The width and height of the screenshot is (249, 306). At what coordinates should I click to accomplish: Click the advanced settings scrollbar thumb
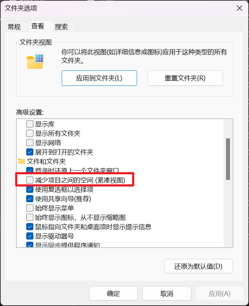228,159
